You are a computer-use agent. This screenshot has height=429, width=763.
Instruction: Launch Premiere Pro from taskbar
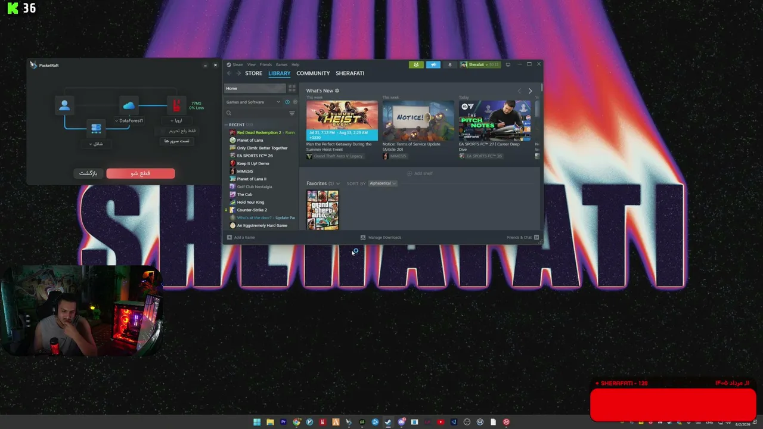click(x=283, y=422)
